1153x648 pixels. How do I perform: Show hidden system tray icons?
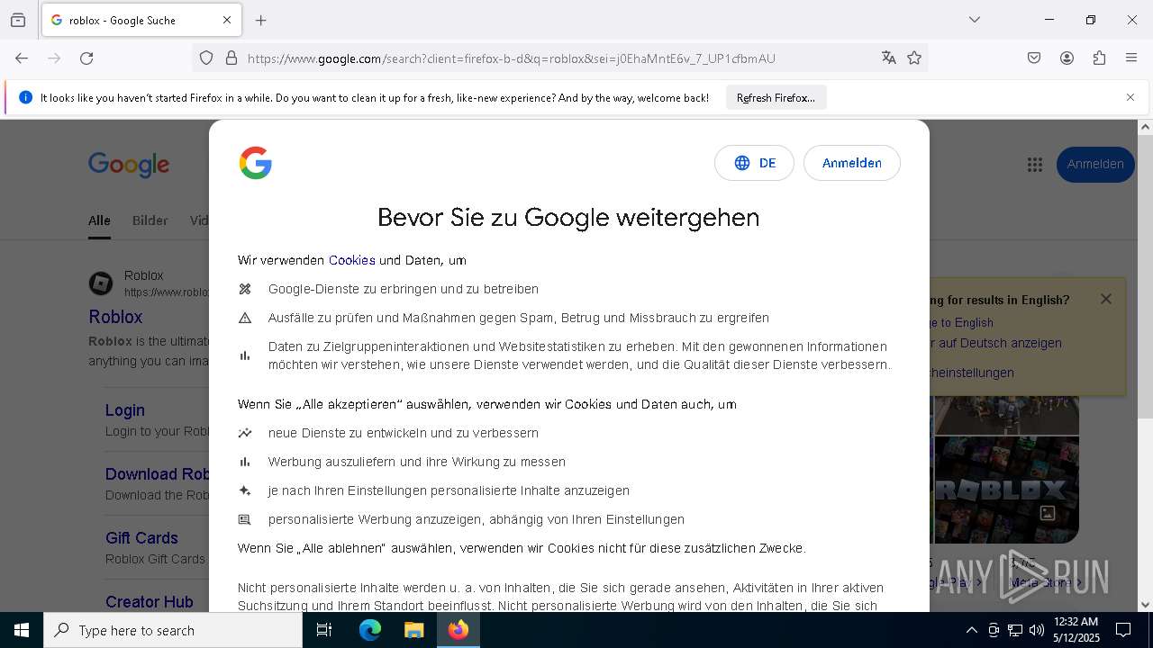point(971,630)
